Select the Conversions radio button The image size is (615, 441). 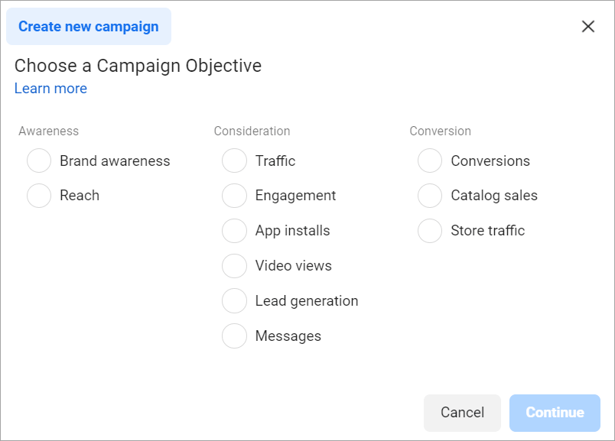430,161
